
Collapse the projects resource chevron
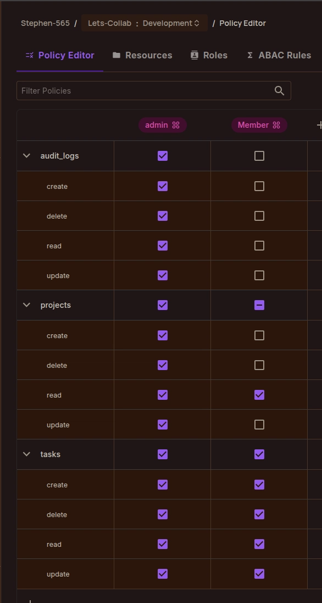26,305
